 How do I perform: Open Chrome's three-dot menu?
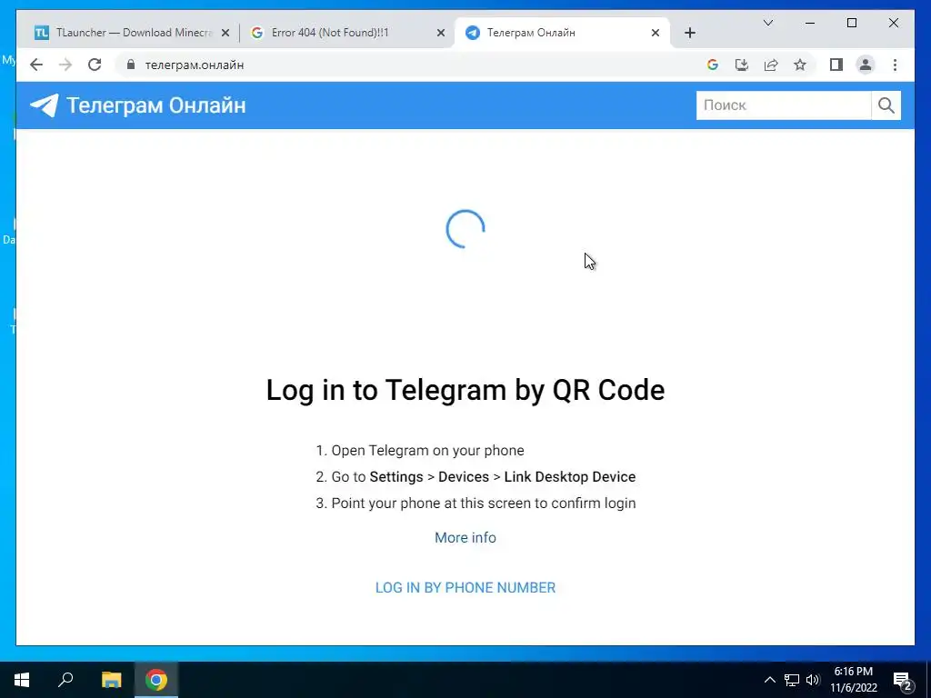(895, 65)
